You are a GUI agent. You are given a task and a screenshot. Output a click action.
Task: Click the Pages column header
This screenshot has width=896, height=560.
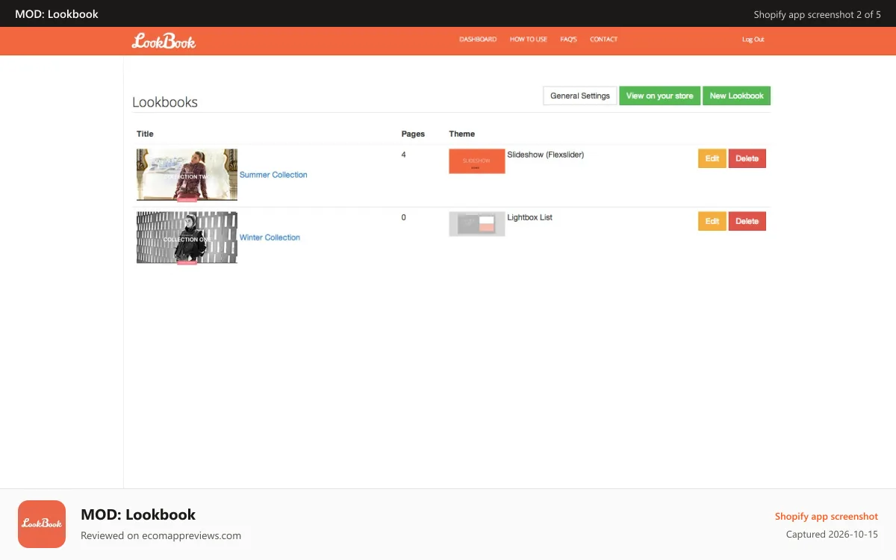tap(413, 134)
